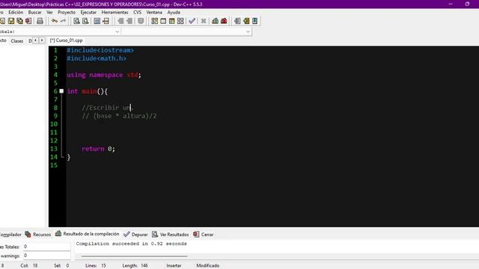Click the Redo arrow icon
The height and width of the screenshot is (269, 479).
[x=63, y=21]
